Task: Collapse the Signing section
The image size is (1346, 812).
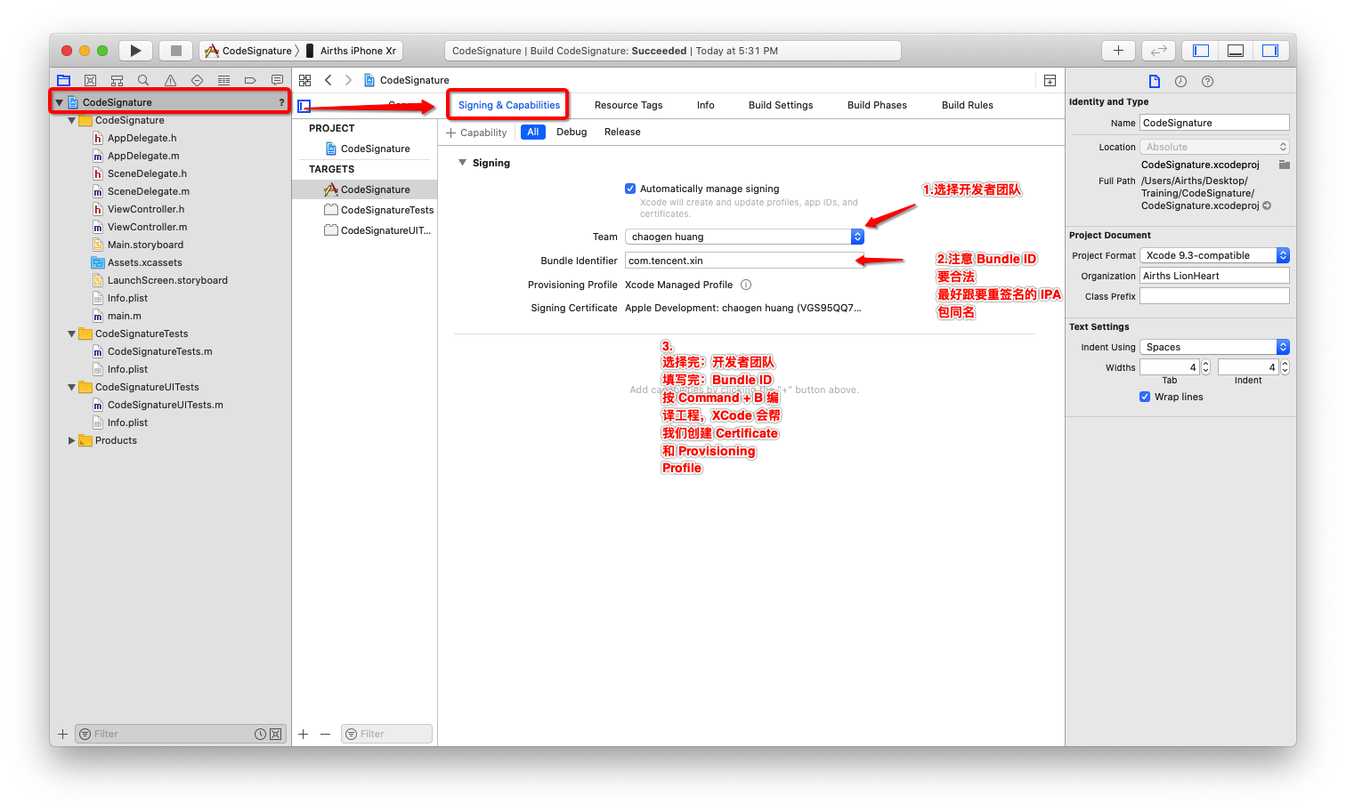Action: click(462, 163)
